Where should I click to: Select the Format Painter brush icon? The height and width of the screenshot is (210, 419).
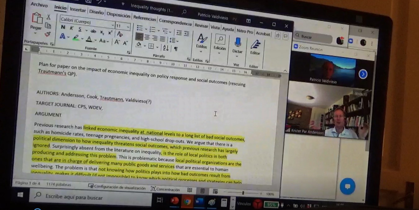pyautogui.click(x=47, y=34)
